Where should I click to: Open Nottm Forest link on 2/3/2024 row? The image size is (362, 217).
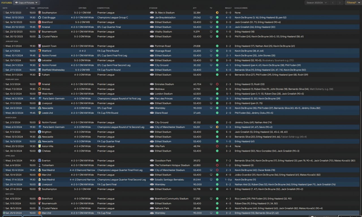(49, 123)
